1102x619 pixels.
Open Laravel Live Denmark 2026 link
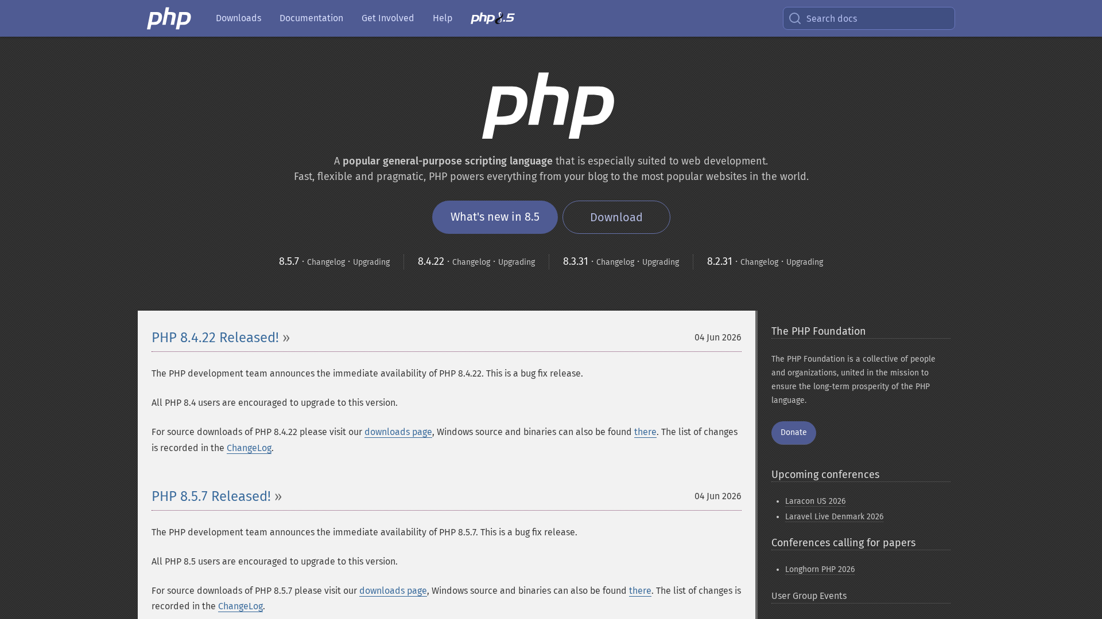(835, 517)
